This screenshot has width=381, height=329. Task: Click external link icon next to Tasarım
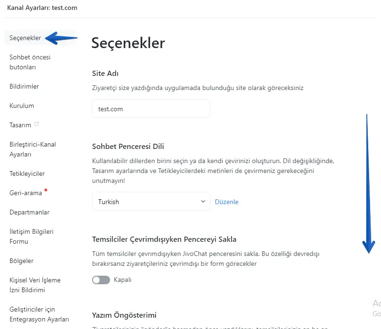[37, 124]
